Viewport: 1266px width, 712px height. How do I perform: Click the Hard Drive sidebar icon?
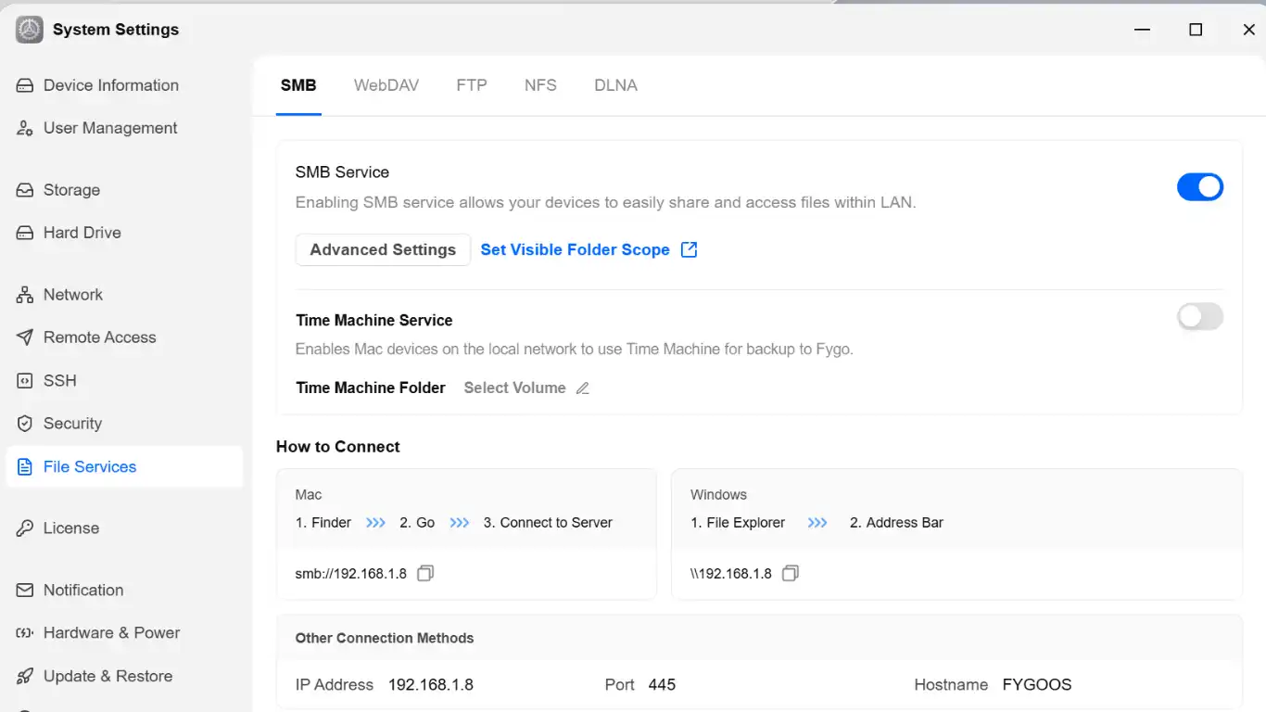click(25, 233)
